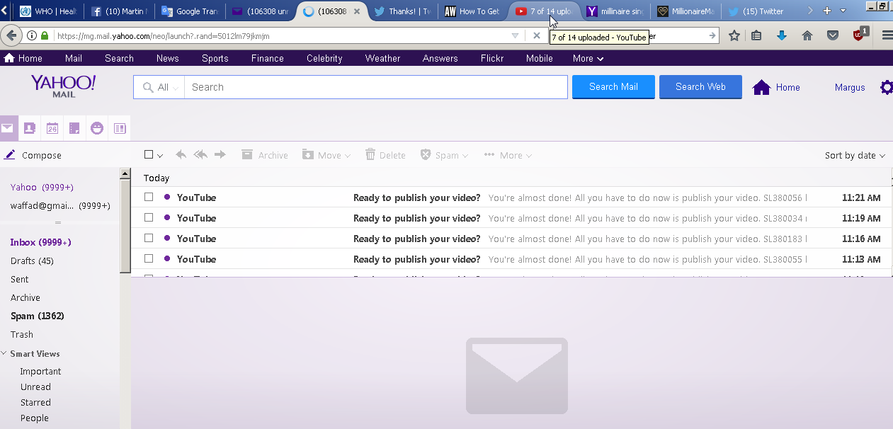Click the Firefox bookmark star icon
This screenshot has width=893, height=429.
[734, 35]
